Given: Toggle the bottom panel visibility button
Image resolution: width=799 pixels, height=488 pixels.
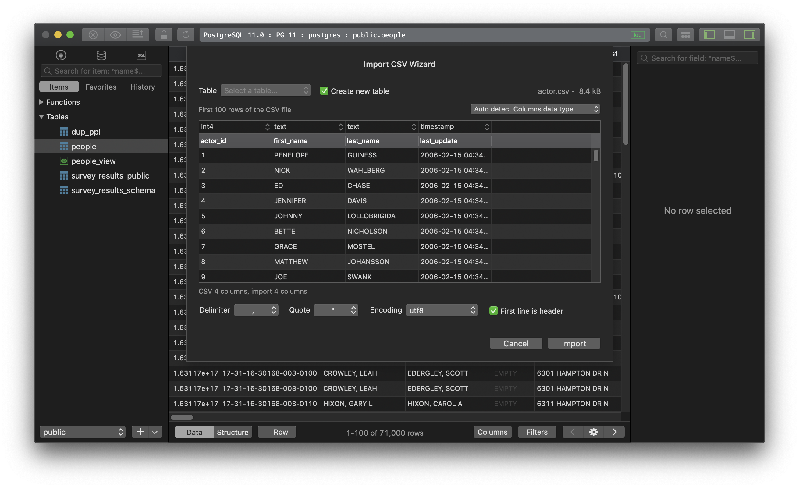Looking at the screenshot, I should tap(729, 35).
